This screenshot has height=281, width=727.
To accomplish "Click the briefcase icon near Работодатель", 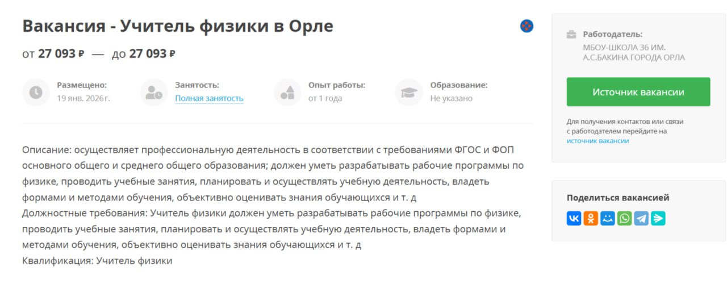I will click(x=571, y=35).
